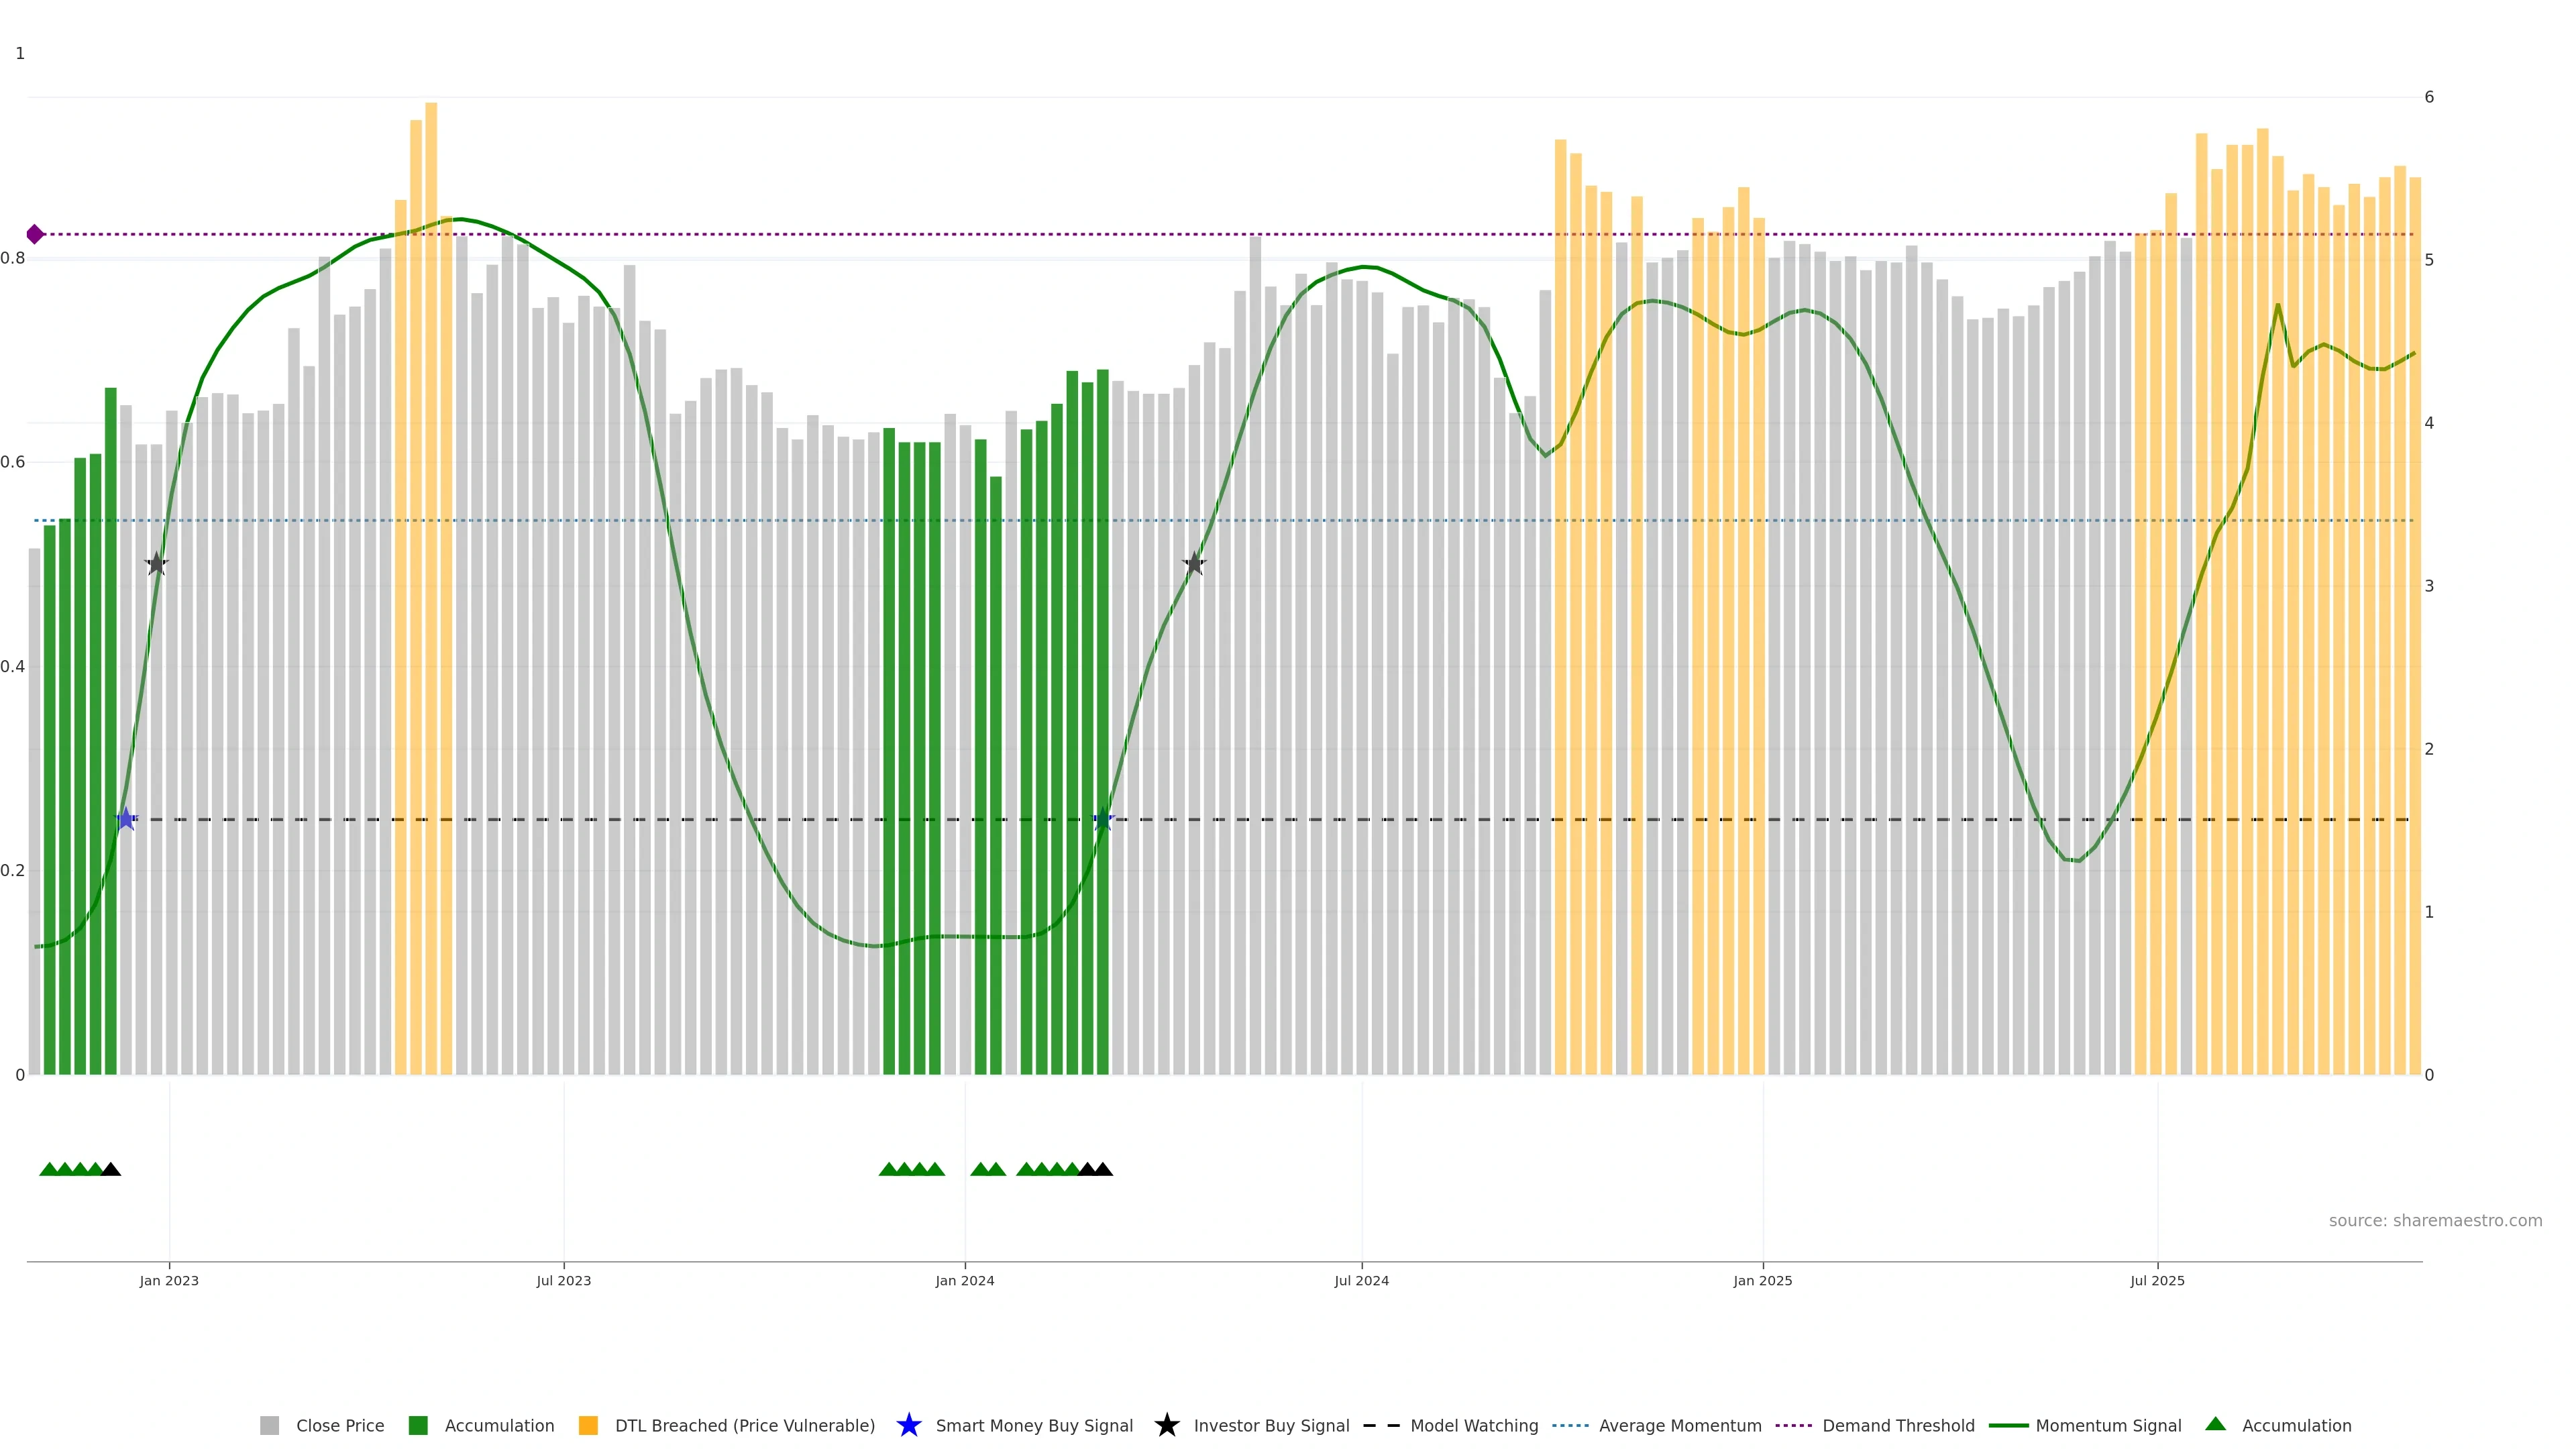2576x1449 pixels.
Task: Click the purple diamond Demand Threshold marker
Action: tap(35, 234)
